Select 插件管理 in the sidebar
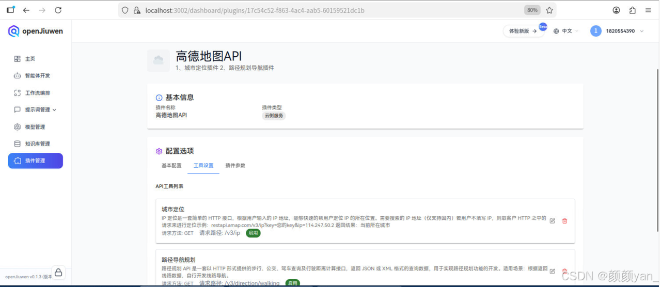The height and width of the screenshot is (287, 661). click(x=35, y=161)
